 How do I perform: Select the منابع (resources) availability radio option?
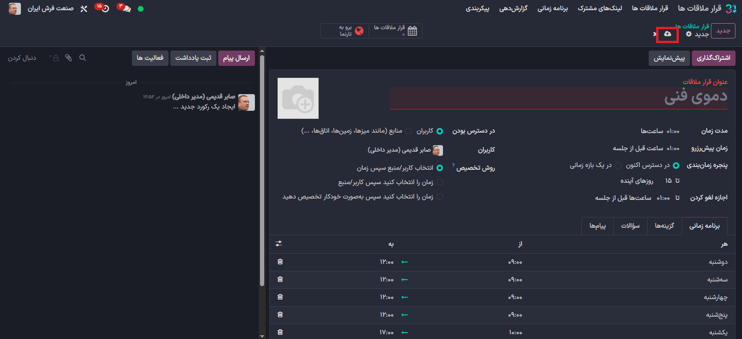click(409, 131)
